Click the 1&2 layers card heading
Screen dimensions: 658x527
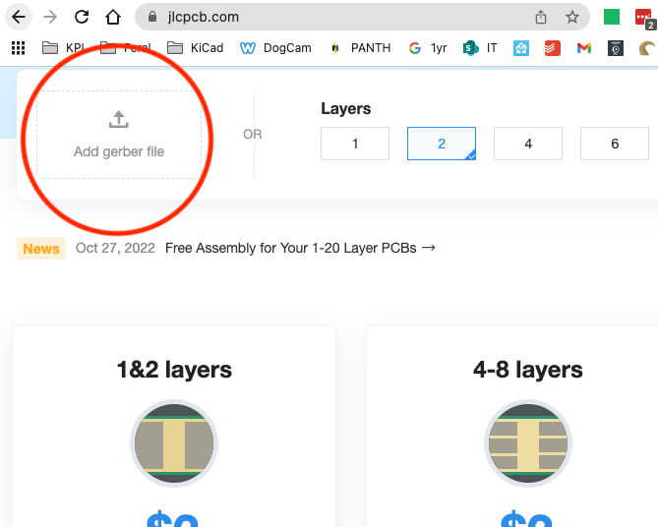pos(174,370)
